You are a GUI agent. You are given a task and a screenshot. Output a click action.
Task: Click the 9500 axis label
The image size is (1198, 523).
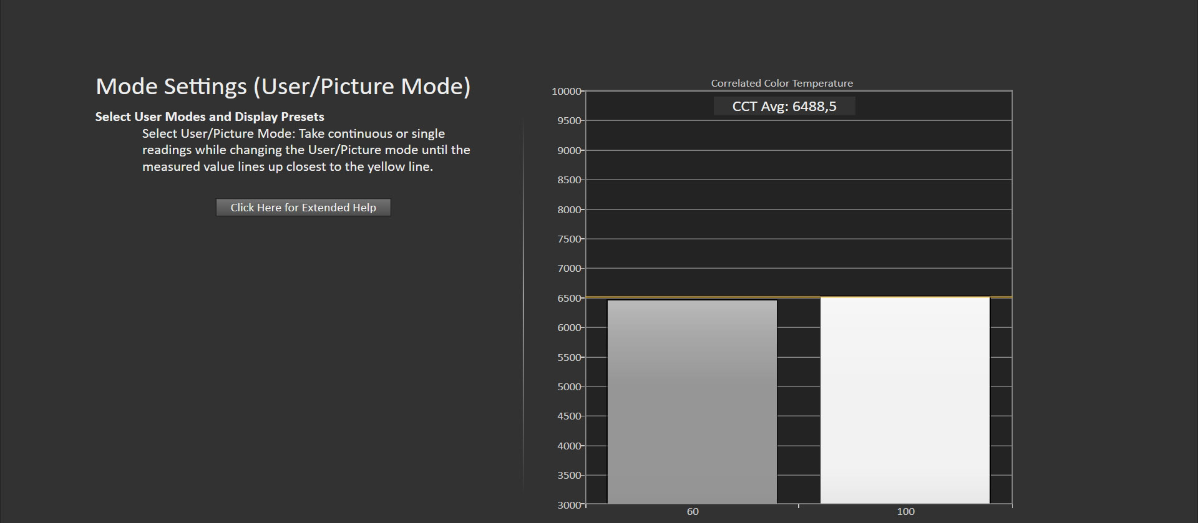pos(569,120)
